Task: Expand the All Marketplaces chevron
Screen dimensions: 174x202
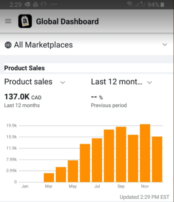Action: (165, 45)
